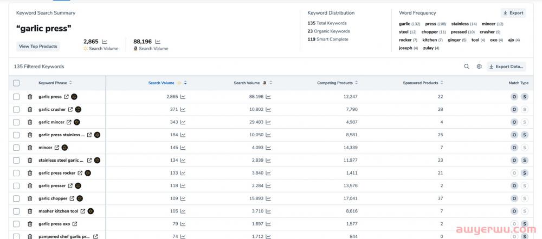Open search icon above keyword table
Viewport: 542px width, 239px height.
pyautogui.click(x=467, y=67)
